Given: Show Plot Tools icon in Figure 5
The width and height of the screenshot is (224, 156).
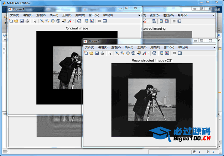Looking at the screenshot, I should click(180, 53).
